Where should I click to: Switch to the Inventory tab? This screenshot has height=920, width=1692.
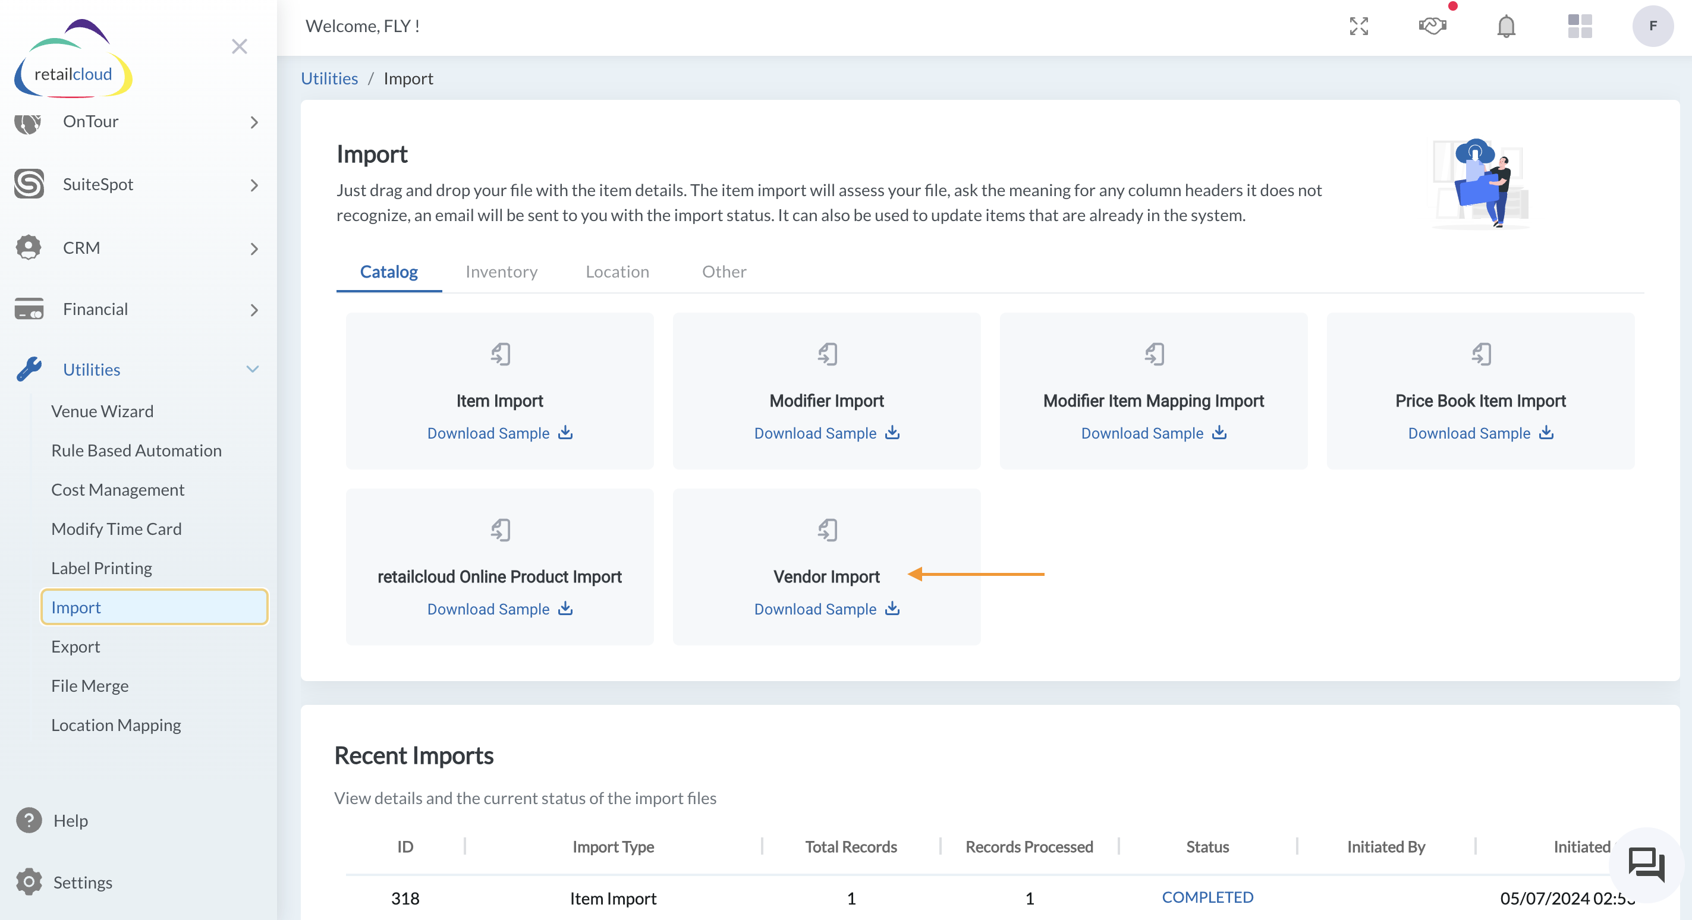coord(501,272)
